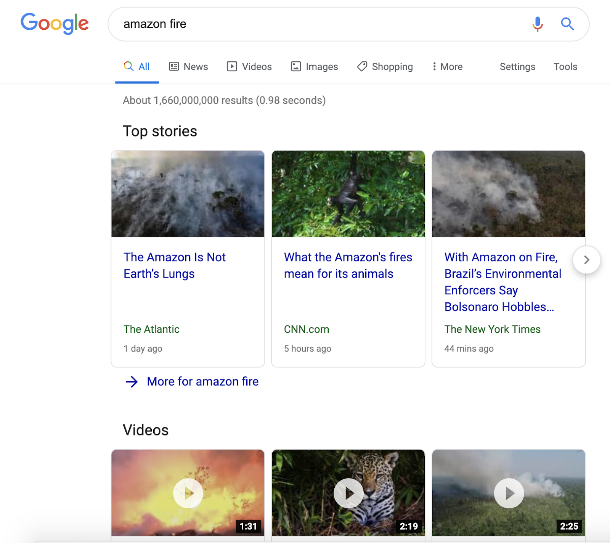Click the 'About 1,660,000,000 results' text

coord(224,100)
